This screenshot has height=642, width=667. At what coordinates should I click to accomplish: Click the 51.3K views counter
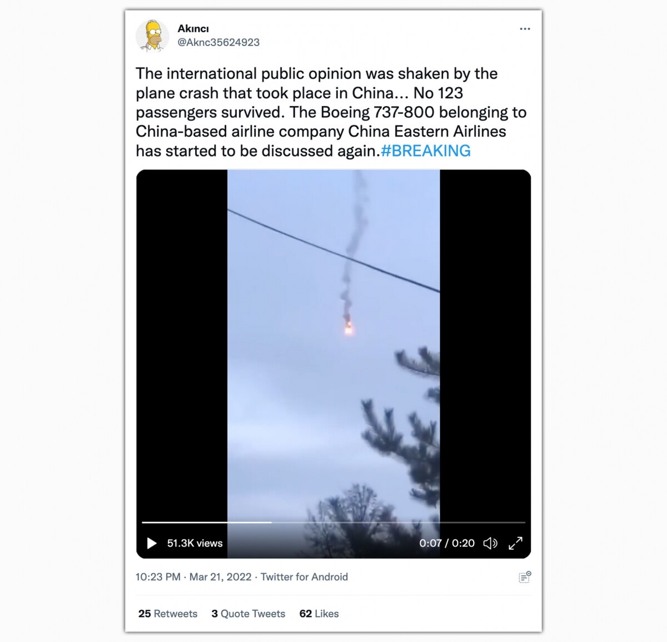coord(195,543)
